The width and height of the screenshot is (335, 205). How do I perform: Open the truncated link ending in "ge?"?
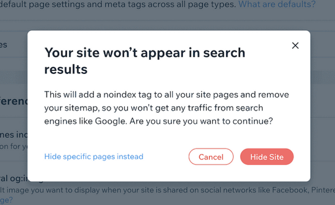pos(6,200)
